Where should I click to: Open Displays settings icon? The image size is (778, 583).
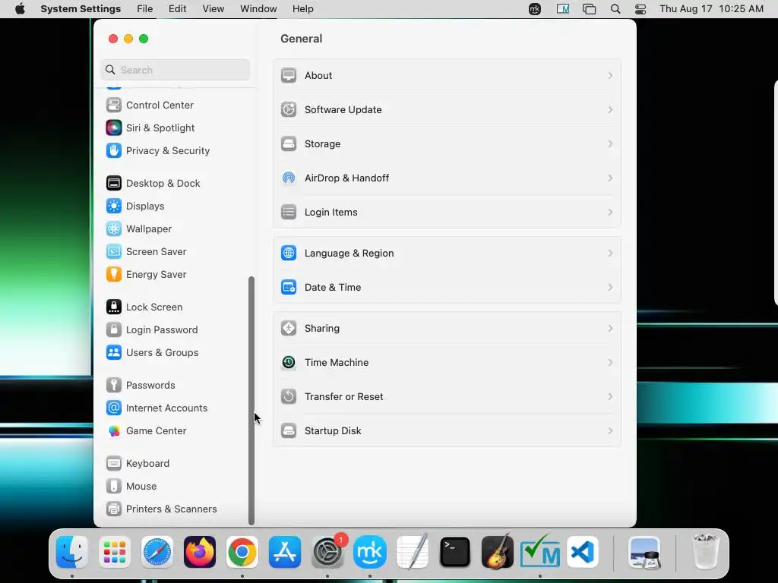click(114, 206)
